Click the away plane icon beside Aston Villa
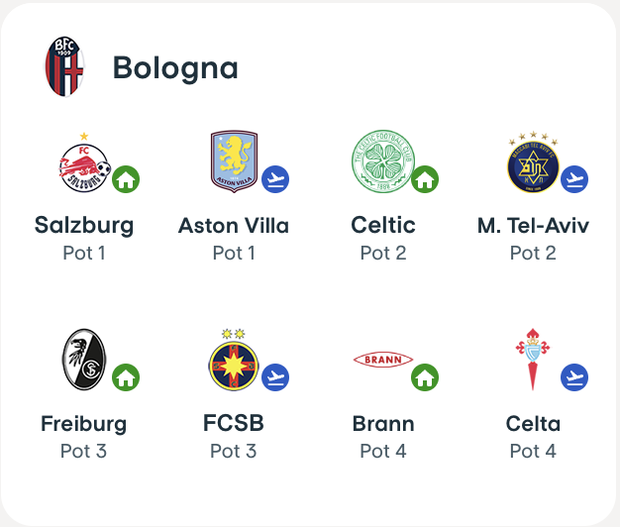620x527 pixels. [275, 179]
